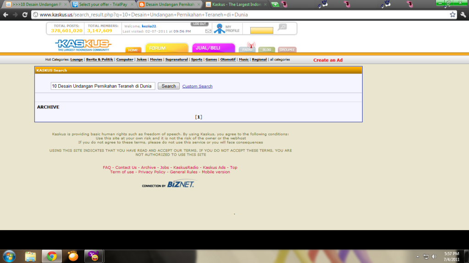Open the Contact Us footer link
This screenshot has height=263, width=469.
(x=126, y=167)
